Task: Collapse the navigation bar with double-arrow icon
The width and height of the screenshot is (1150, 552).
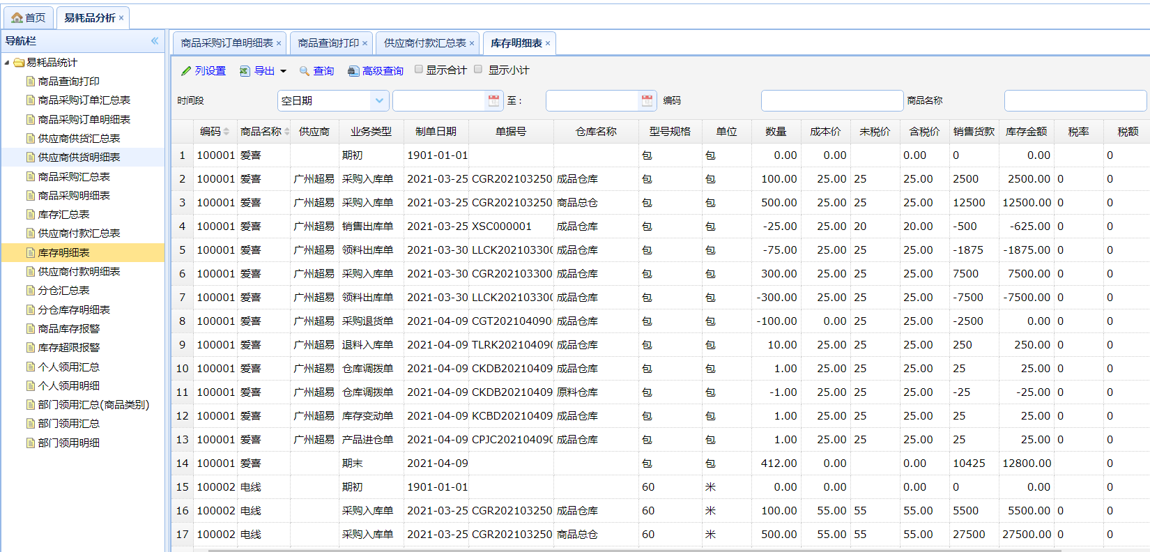Action: (x=155, y=41)
